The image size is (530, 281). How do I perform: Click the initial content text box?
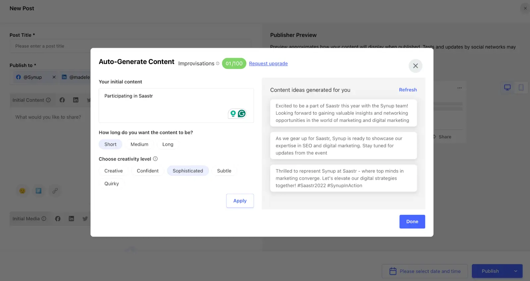pyautogui.click(x=176, y=105)
